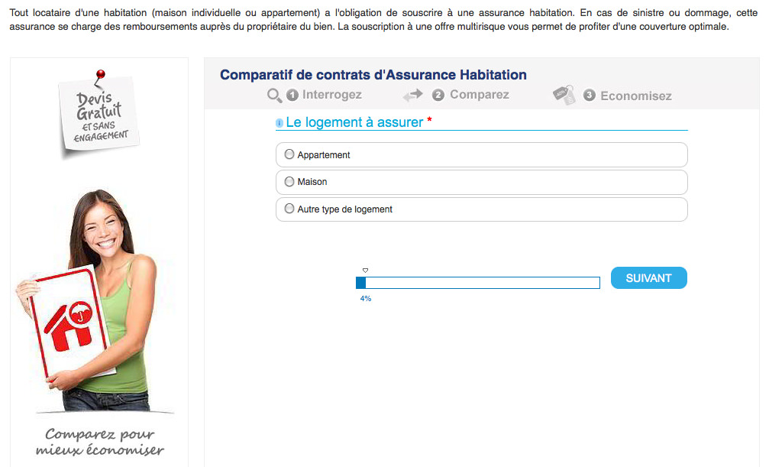Click the woman holding house sign image
The image size is (769, 467).
(x=87, y=300)
